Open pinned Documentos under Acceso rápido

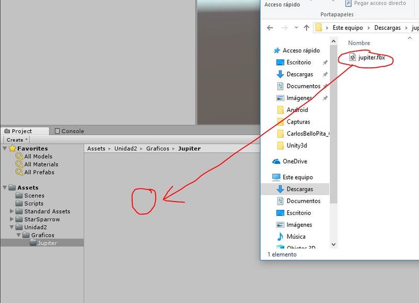[x=303, y=86]
